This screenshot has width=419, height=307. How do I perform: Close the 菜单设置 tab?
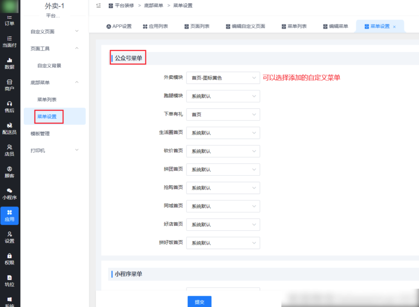click(394, 26)
